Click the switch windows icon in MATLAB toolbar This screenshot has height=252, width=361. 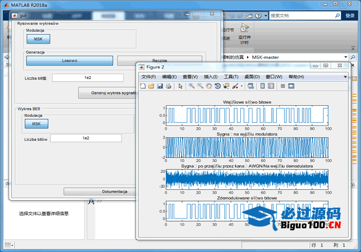pos(249,16)
